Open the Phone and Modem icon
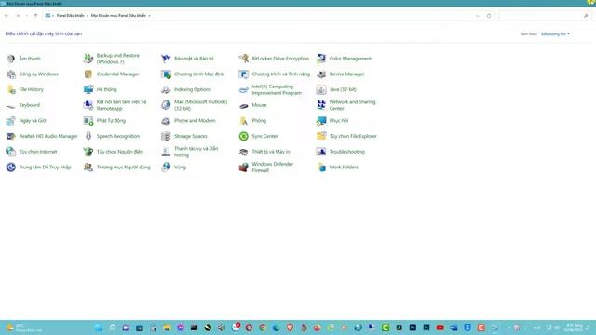The width and height of the screenshot is (596, 335). (166, 121)
